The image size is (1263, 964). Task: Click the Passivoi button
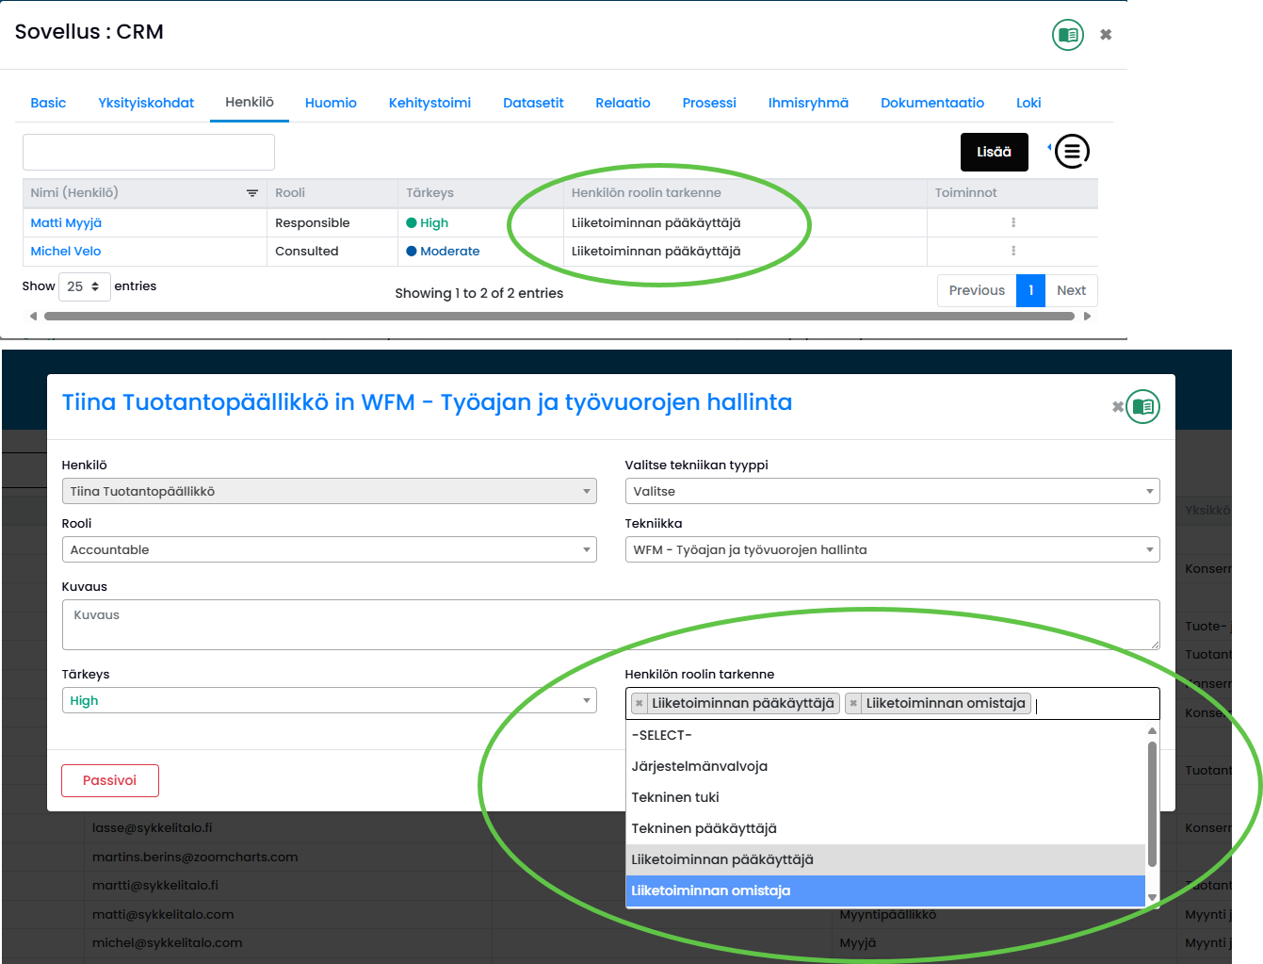click(x=109, y=780)
